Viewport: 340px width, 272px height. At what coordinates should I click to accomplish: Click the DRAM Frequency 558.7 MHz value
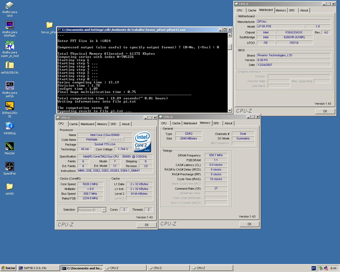[216, 155]
